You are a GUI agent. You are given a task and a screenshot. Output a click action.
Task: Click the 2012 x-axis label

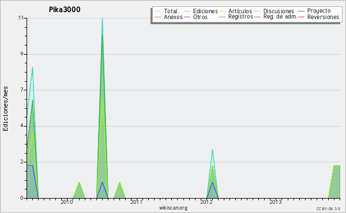click(x=206, y=201)
